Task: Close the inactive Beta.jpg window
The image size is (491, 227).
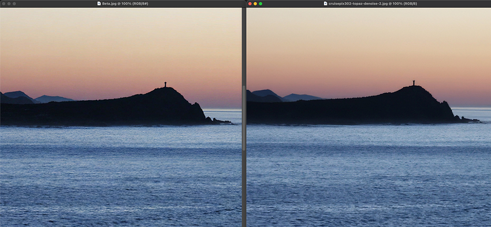Action: (4, 3)
